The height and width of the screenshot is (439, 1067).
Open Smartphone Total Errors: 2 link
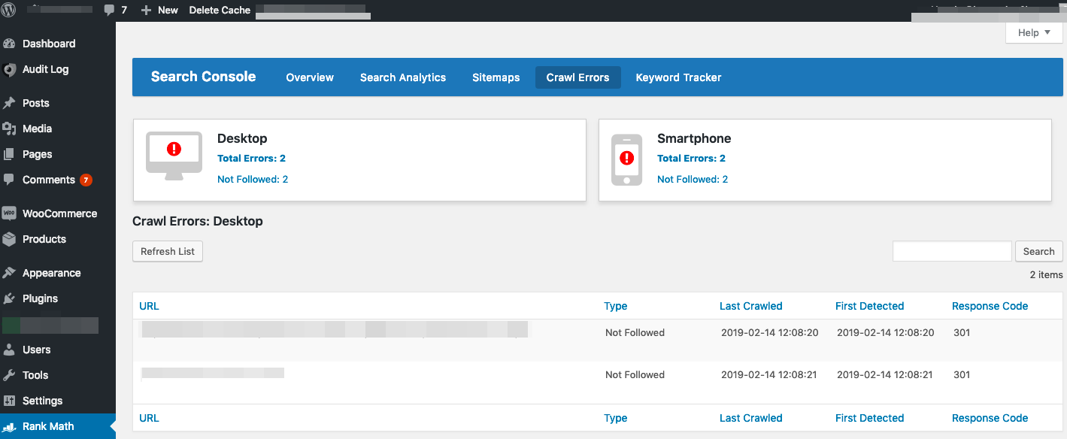(x=691, y=158)
